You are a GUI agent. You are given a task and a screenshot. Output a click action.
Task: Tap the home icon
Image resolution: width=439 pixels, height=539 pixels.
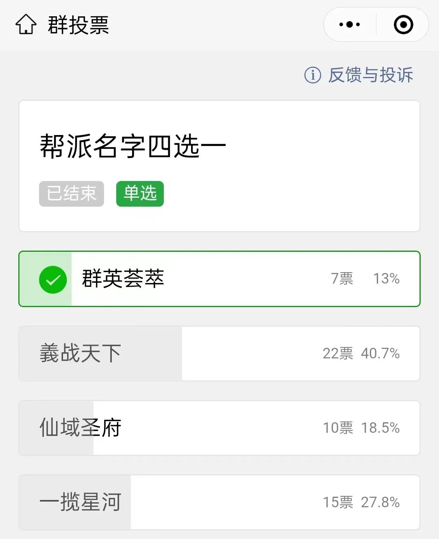tap(26, 24)
